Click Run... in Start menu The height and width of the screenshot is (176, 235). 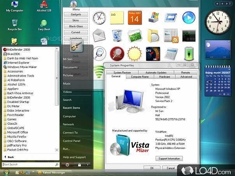(67, 149)
